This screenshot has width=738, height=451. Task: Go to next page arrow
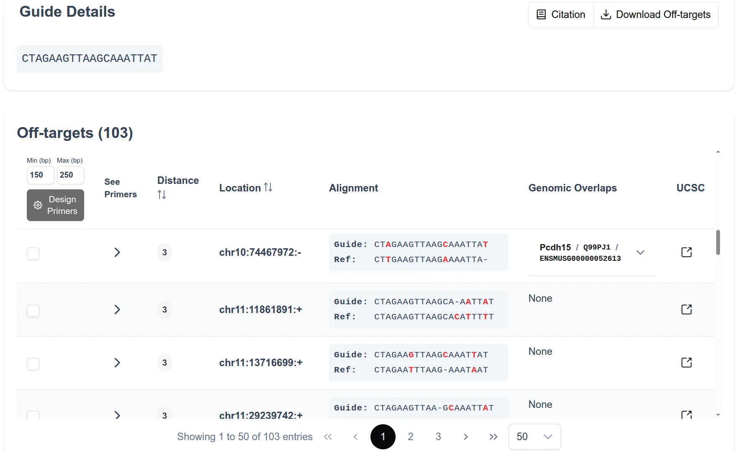click(x=465, y=437)
